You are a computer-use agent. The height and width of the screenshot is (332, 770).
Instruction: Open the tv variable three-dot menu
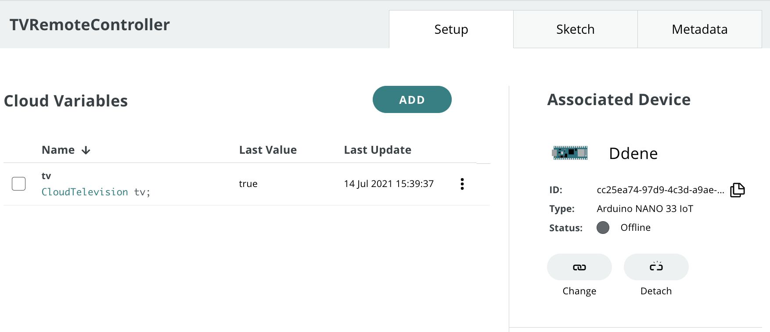point(462,184)
